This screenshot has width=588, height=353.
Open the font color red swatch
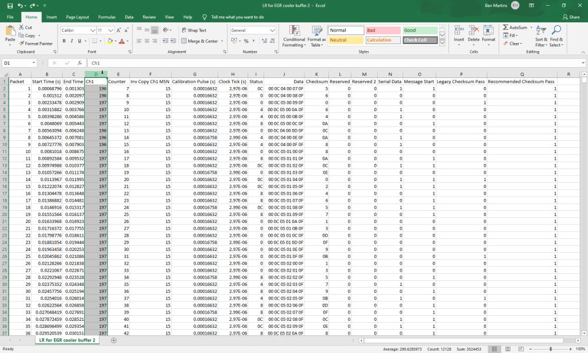[122, 41]
